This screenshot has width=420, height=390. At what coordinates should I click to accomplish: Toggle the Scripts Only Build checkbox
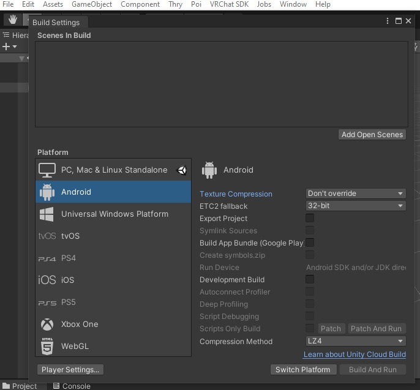(310, 328)
